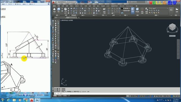Click command line customize wrench icon
The image size is (181, 102).
click(x=53, y=92)
